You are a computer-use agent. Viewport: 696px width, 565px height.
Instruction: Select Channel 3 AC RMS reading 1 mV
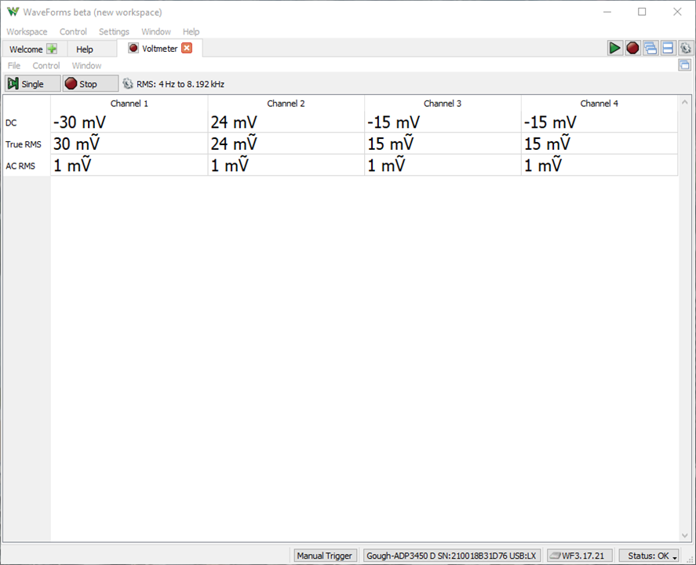443,165
